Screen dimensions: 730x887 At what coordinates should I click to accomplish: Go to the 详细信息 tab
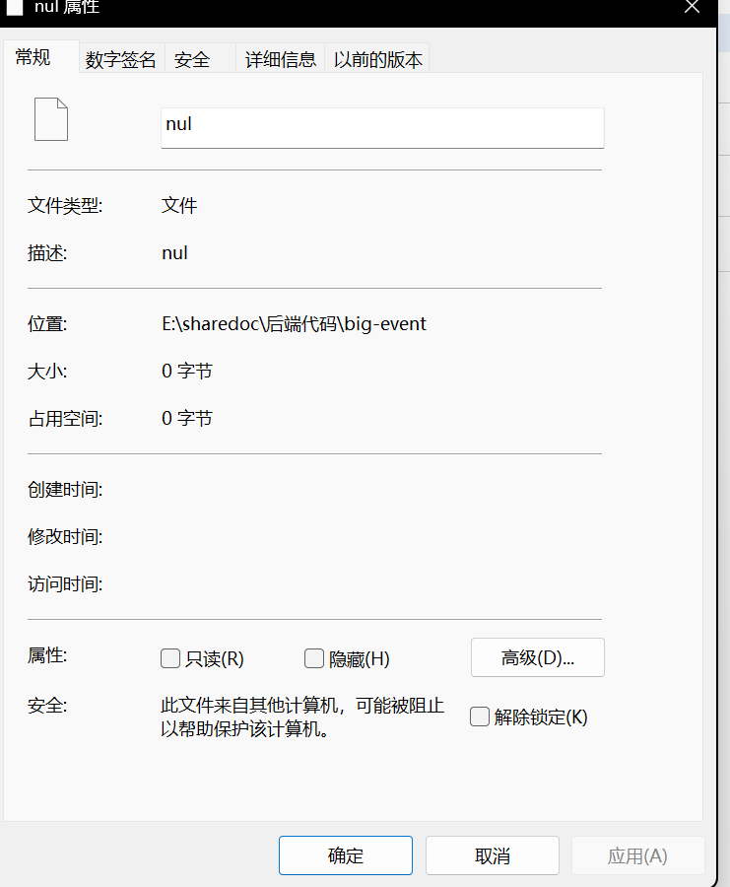(281, 60)
